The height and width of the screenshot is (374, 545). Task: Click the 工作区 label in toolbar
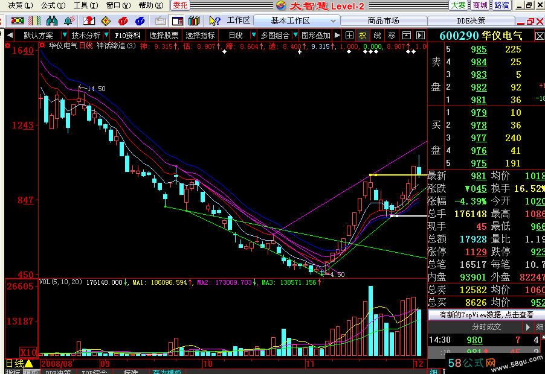(x=239, y=21)
